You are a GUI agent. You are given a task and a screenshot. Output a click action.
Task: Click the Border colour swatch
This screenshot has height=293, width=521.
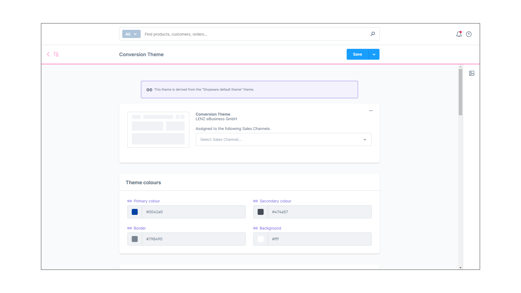[x=135, y=239]
